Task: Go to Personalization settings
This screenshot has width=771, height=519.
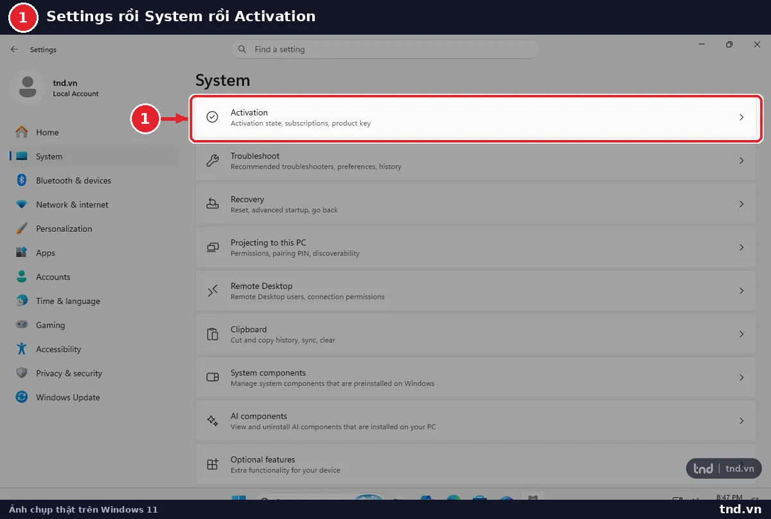Action: point(94,229)
